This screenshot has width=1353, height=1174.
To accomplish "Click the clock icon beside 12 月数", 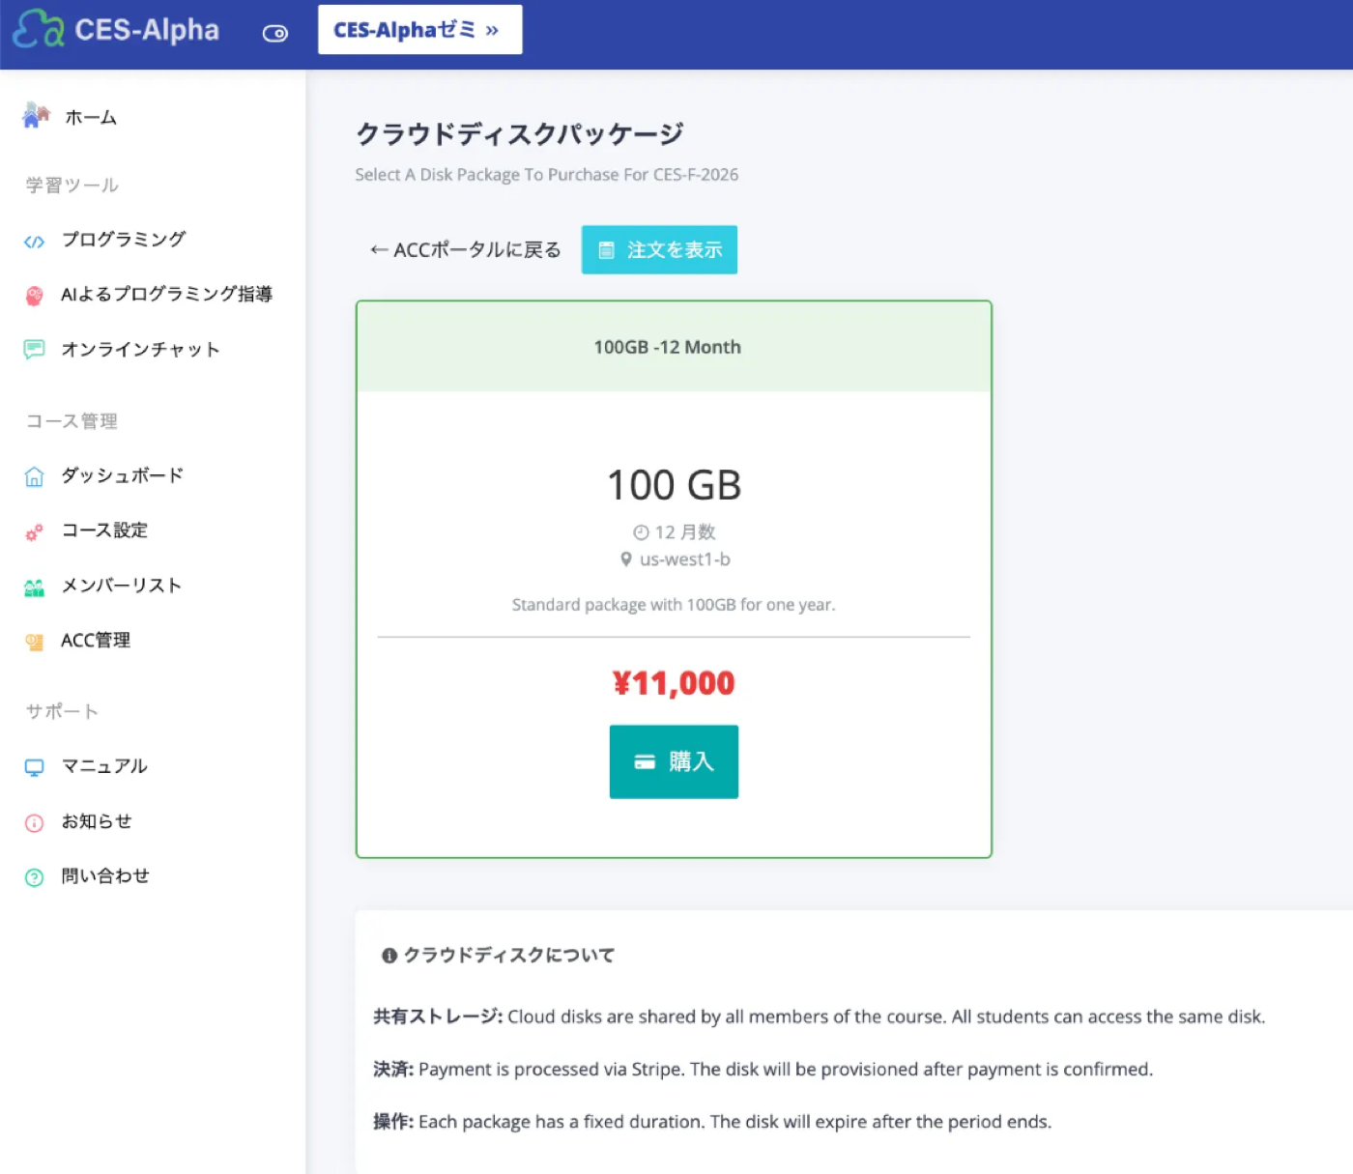I will (641, 532).
